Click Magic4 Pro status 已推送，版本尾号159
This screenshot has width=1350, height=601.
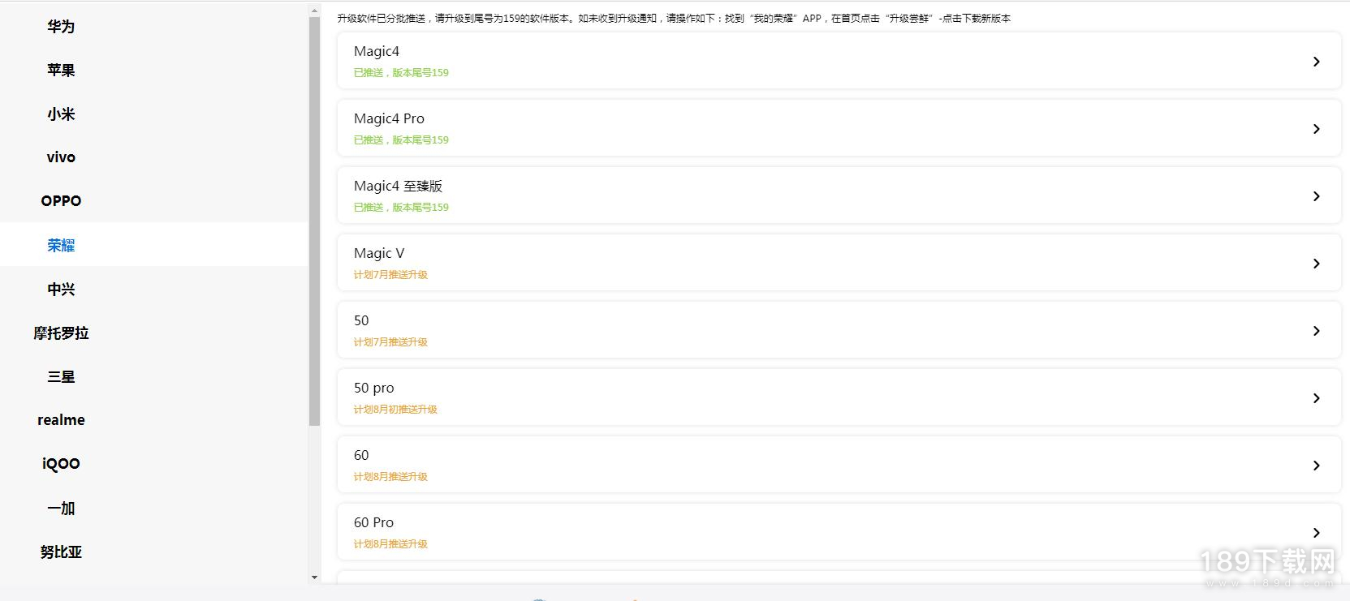coord(401,140)
